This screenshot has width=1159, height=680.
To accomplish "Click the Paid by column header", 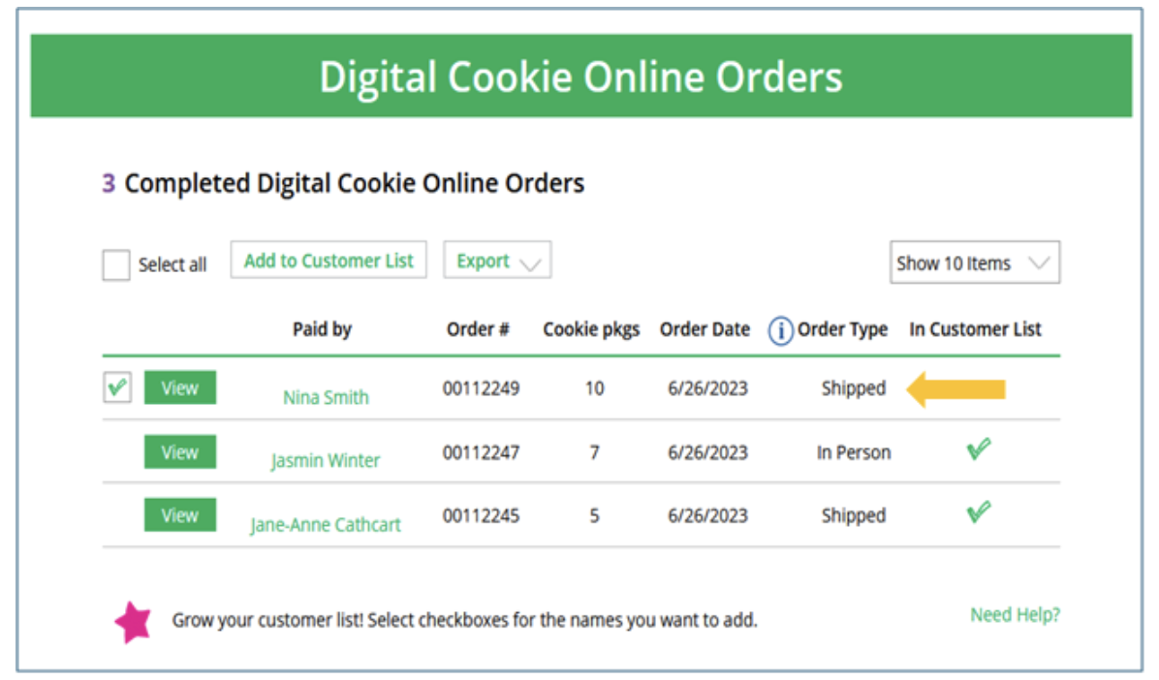I will coord(322,329).
